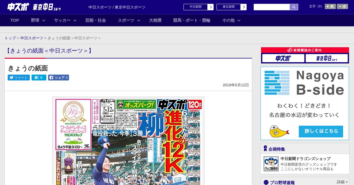The width and height of the screenshot is (354, 185).
Task: Click the arrow beside 東京新聞
Action: tap(243, 7)
